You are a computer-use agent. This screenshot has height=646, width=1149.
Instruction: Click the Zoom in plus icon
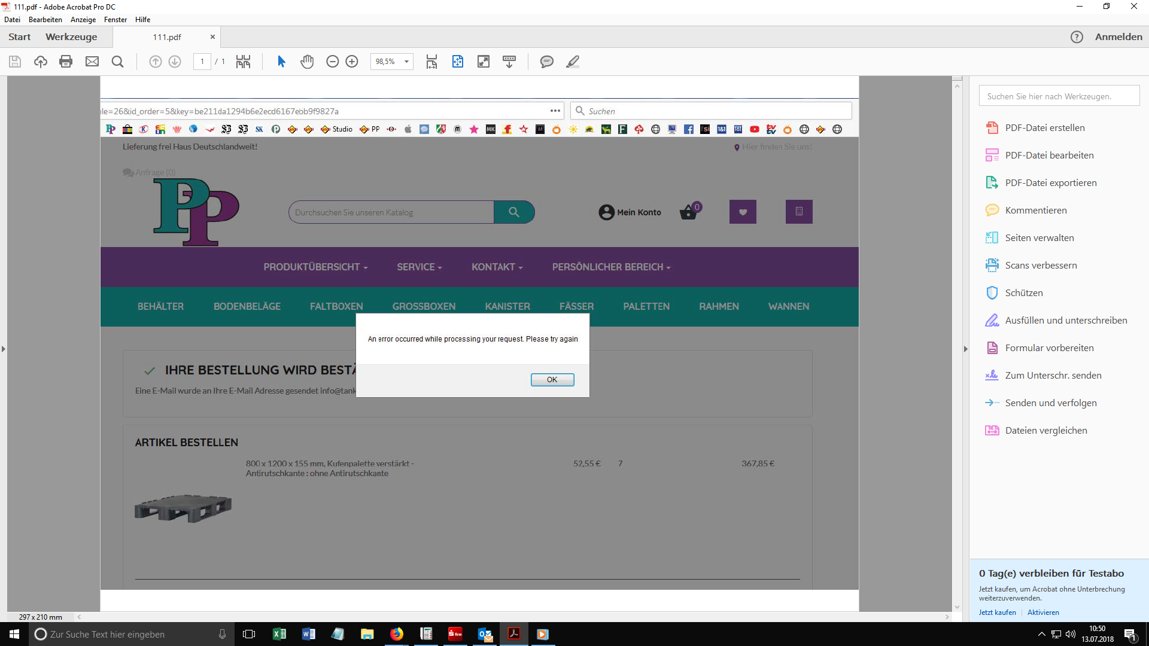[352, 62]
